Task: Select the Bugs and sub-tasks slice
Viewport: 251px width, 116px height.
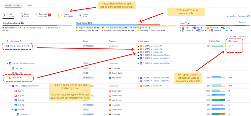Action: coord(43,15)
